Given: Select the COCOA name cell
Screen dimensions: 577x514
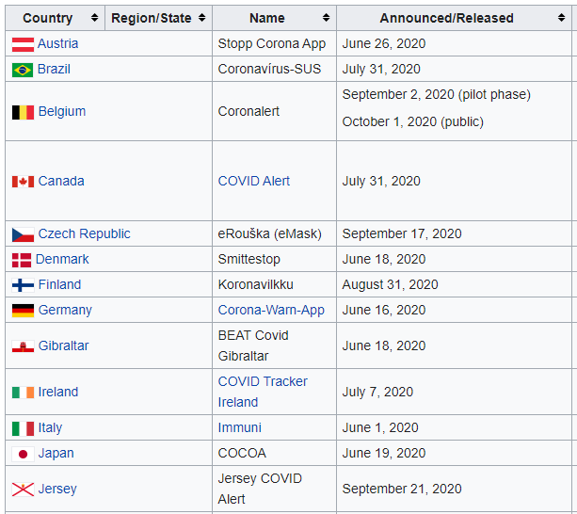Looking at the screenshot, I should click(275, 453).
